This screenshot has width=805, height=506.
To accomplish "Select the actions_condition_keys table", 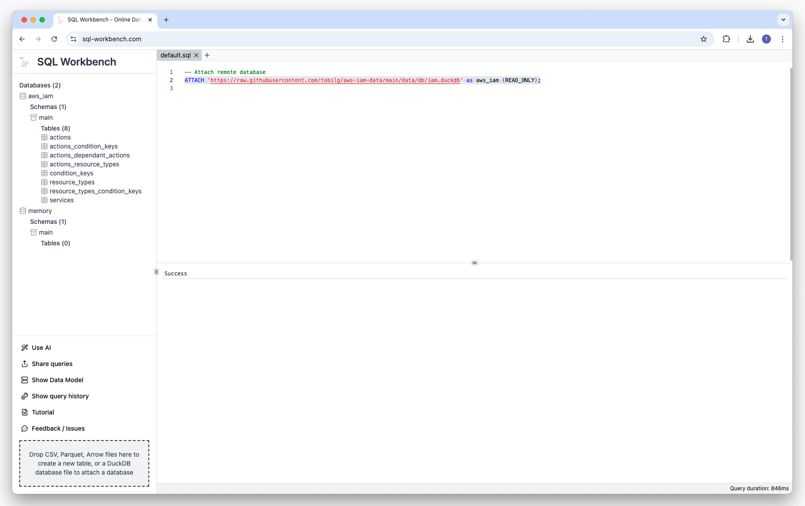I will point(83,146).
